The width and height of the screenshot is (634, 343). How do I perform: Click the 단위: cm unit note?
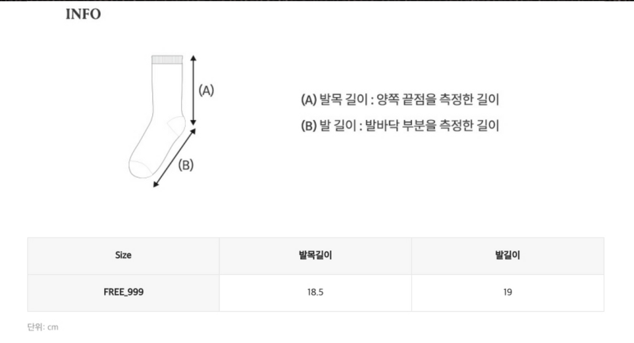pos(43,327)
